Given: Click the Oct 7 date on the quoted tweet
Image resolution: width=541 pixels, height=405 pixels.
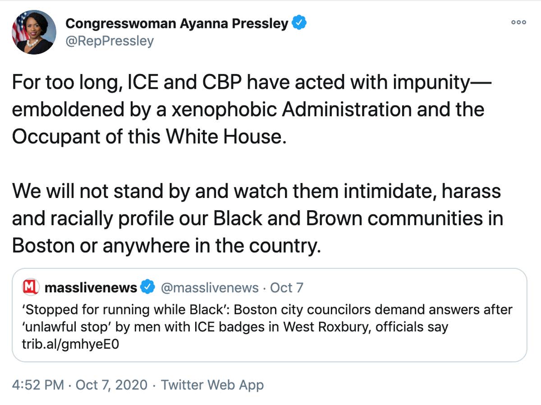Looking at the screenshot, I should pos(286,287).
